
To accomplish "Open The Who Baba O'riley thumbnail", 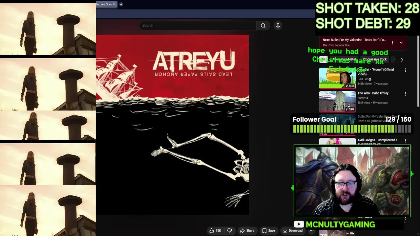I will 337,102.
